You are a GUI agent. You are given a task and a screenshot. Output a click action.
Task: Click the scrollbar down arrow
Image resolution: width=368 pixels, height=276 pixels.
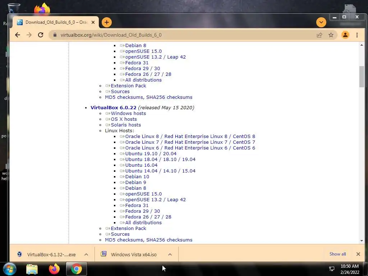click(x=362, y=240)
